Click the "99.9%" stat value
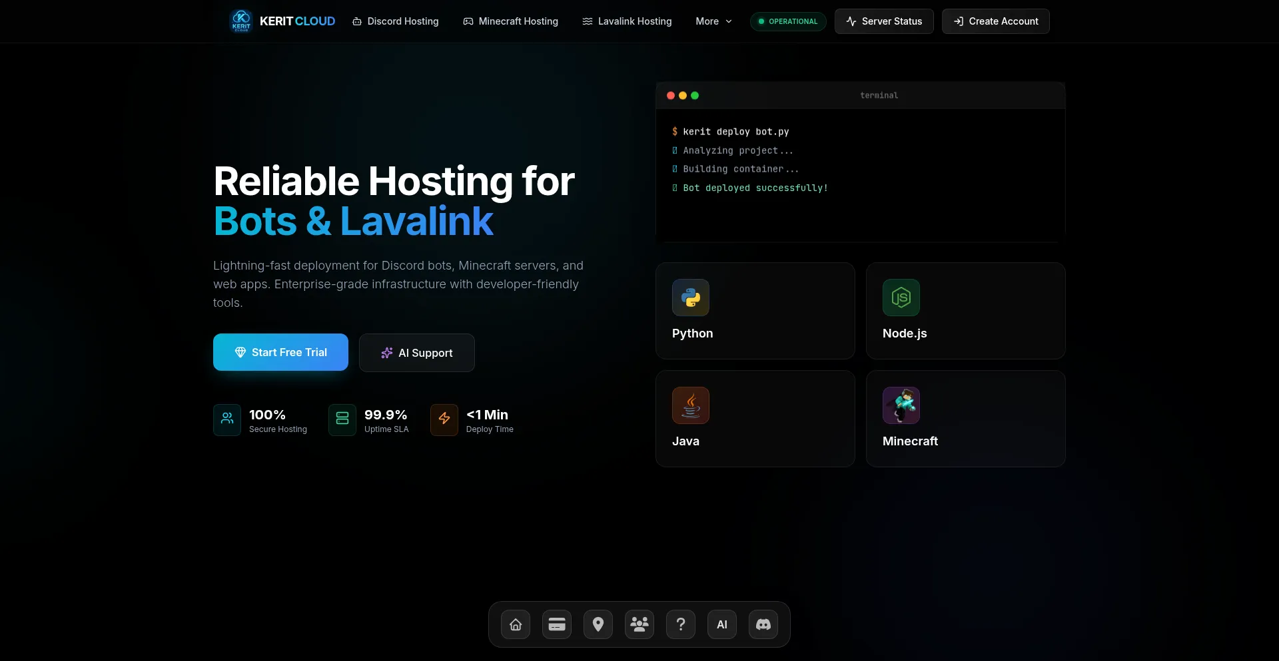1279x661 pixels. click(386, 415)
